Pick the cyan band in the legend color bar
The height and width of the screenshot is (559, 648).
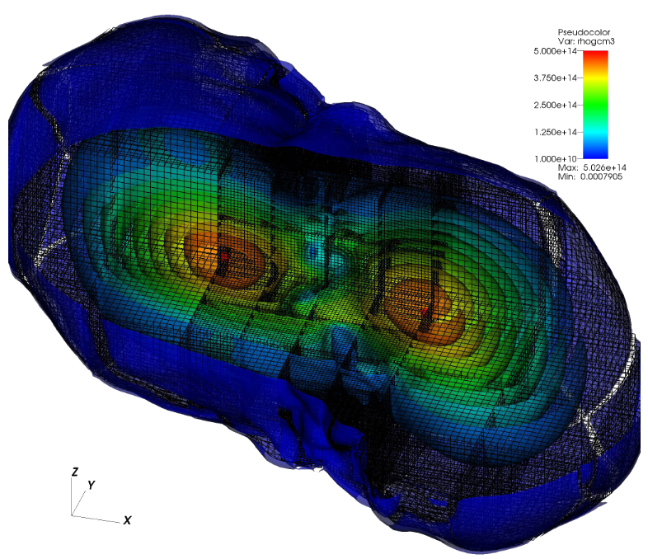(x=595, y=130)
